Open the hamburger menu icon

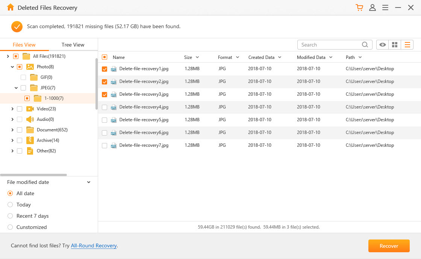pos(385,8)
